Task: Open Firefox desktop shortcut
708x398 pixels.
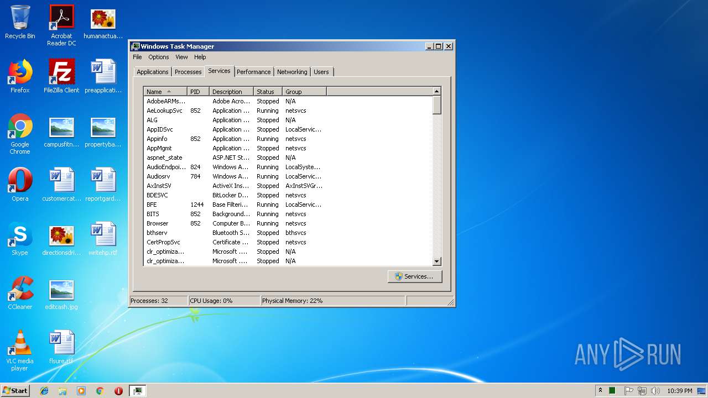Action: click(20, 76)
